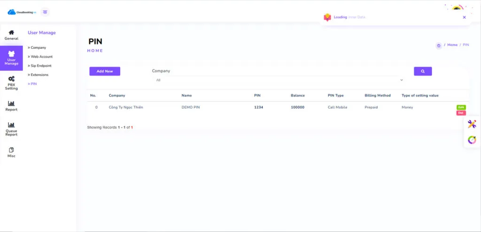Click Edit for DEMO PIN row
481x232 pixels.
461,107
